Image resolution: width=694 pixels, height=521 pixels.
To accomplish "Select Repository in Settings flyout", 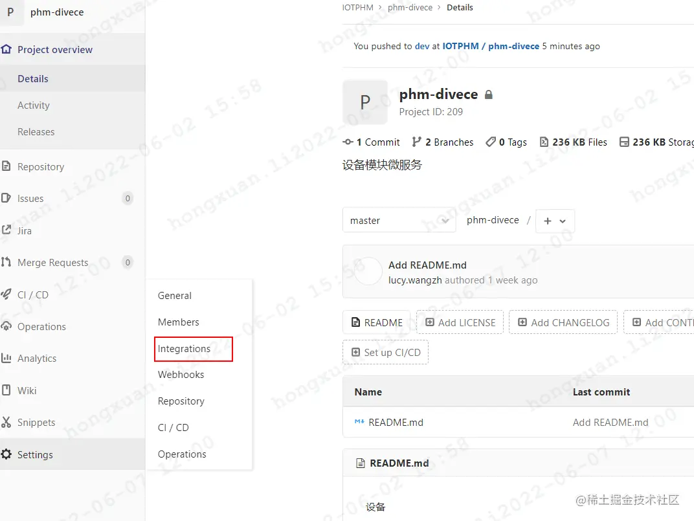I will pos(181,401).
